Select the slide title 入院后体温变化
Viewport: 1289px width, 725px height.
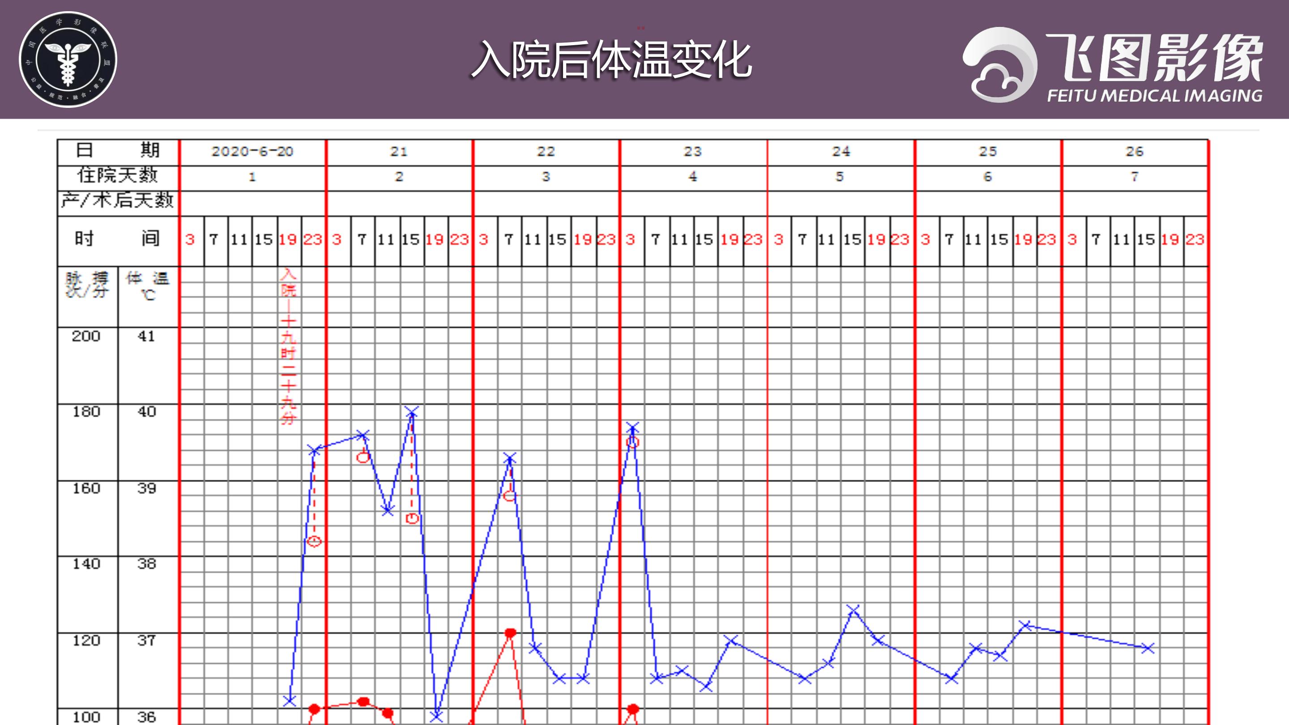611,60
